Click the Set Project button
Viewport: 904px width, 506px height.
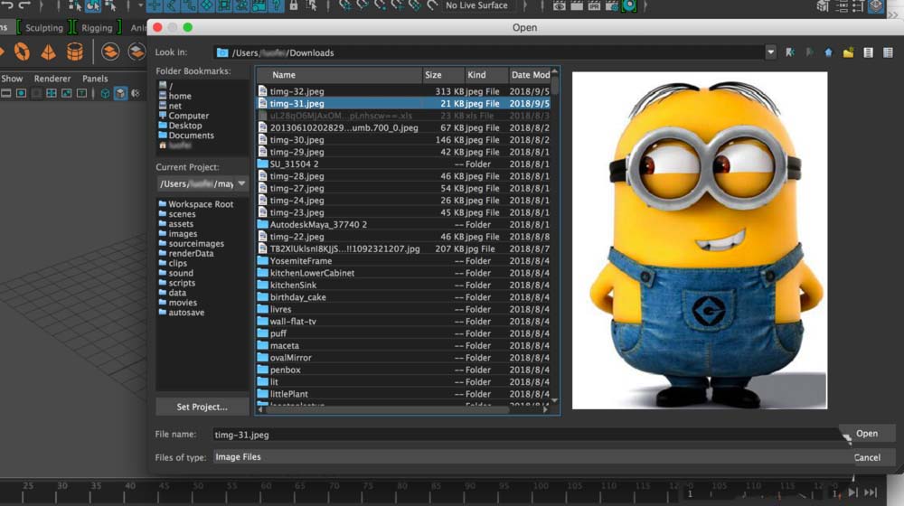click(x=202, y=407)
